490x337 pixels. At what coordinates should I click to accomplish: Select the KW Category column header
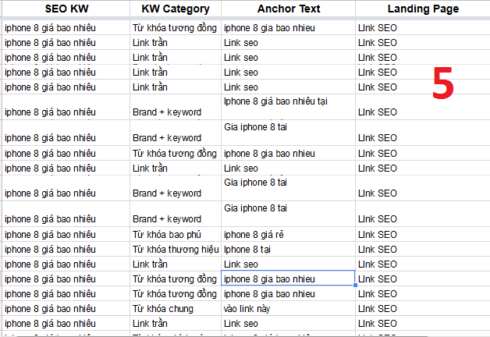(x=176, y=9)
